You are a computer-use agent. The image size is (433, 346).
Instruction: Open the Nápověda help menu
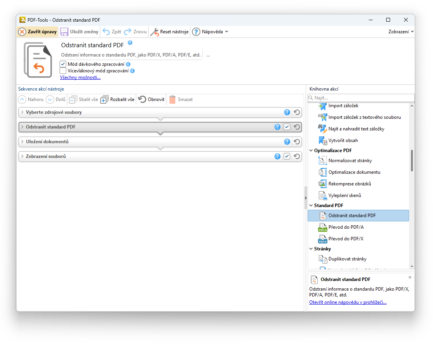pos(210,32)
